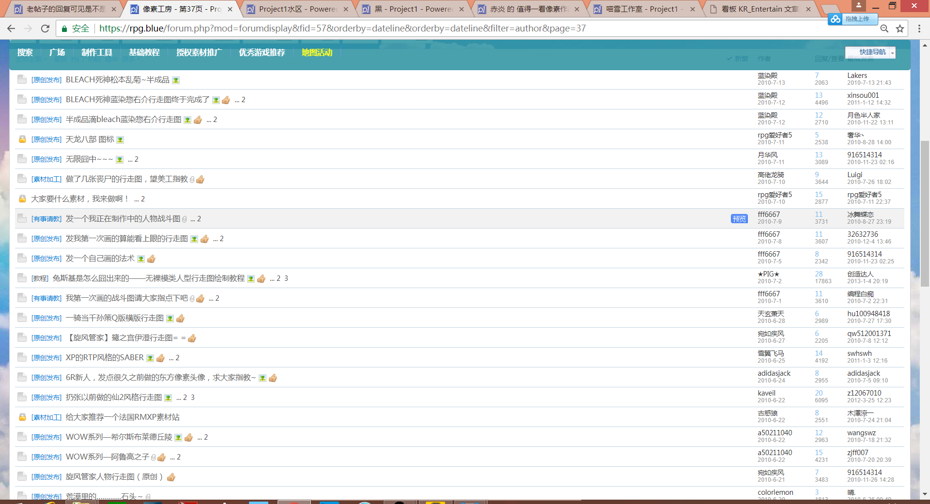Open the 基础教程 nav item
This screenshot has height=504, width=930.
(x=144, y=52)
